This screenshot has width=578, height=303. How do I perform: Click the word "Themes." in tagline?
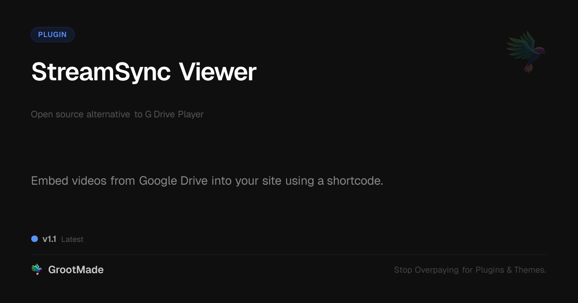click(x=530, y=270)
